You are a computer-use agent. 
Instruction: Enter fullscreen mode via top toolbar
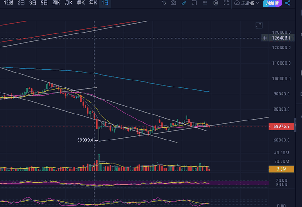[226, 3]
